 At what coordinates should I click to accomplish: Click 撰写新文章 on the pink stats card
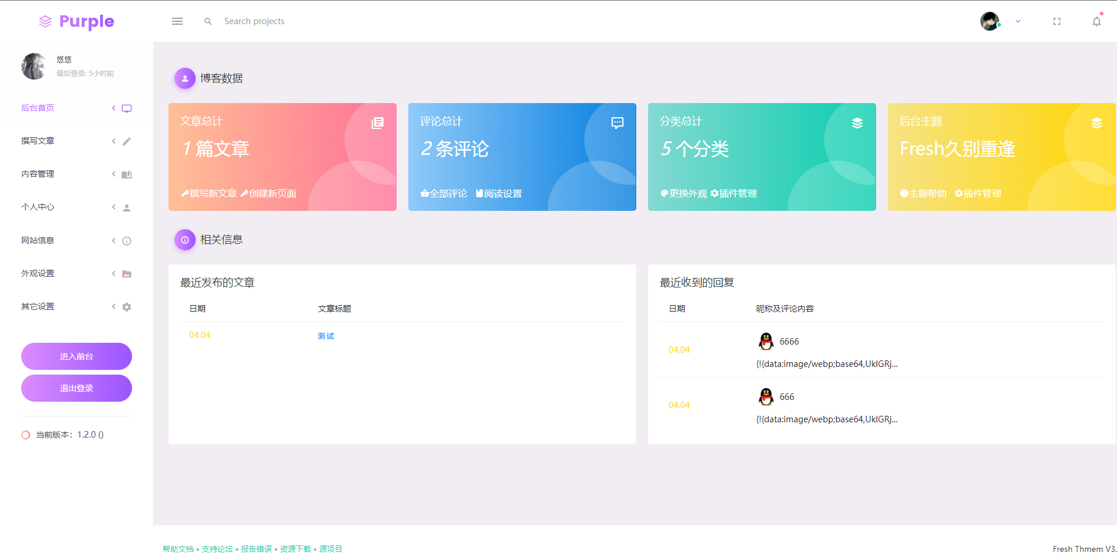pyautogui.click(x=209, y=193)
